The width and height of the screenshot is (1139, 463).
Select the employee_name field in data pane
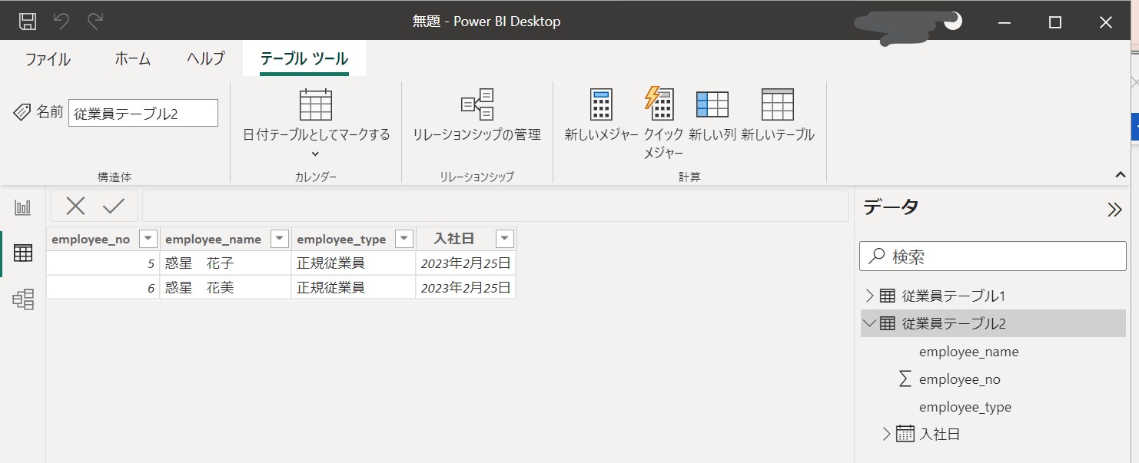(968, 352)
